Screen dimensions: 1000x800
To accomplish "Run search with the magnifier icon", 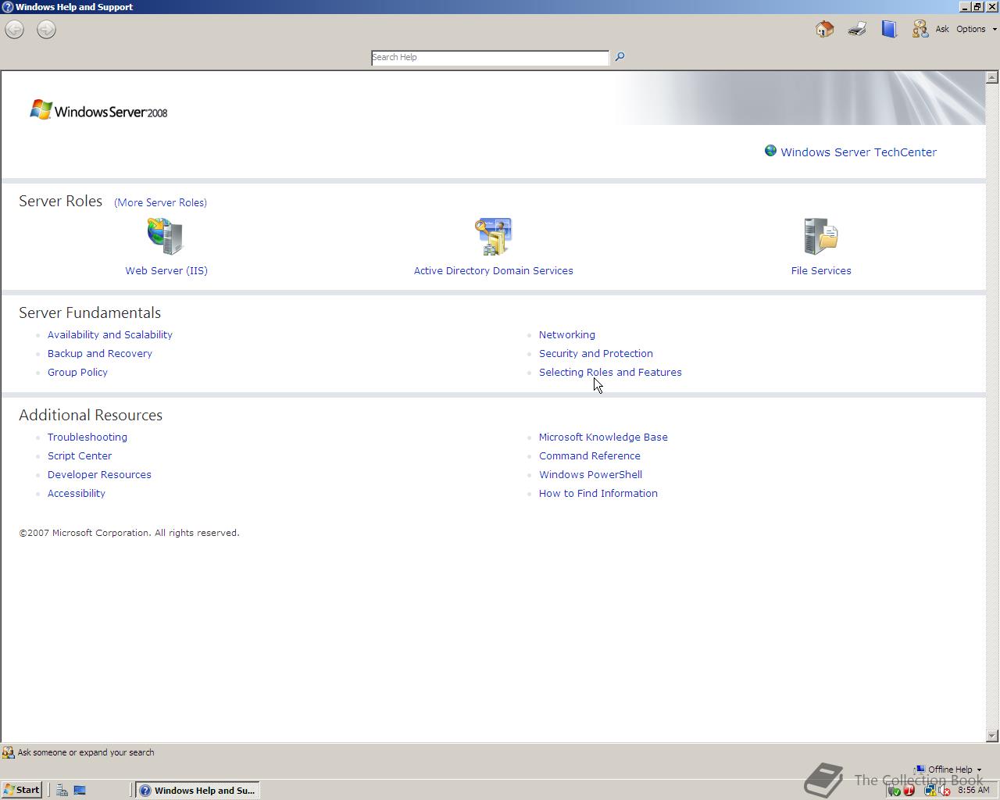I will tap(620, 56).
